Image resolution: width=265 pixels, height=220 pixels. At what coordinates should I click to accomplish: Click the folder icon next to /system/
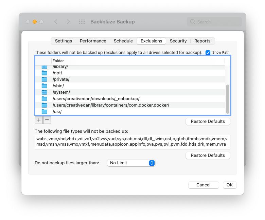44,92
